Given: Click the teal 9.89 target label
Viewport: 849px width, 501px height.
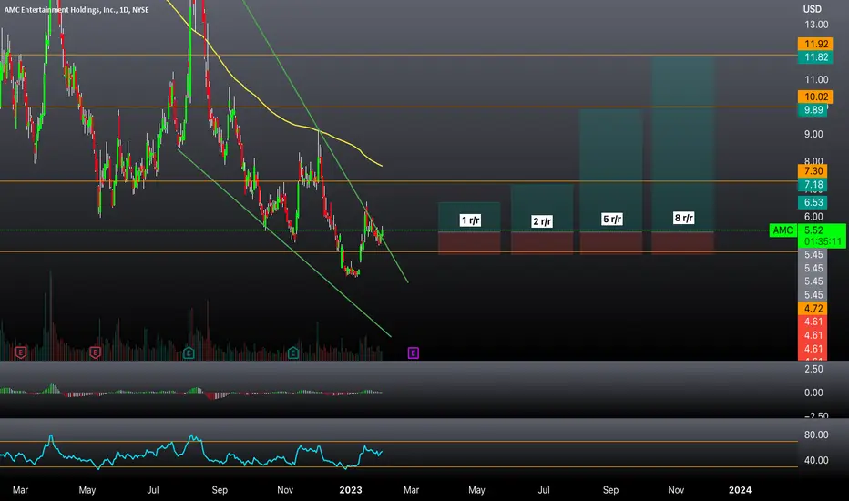Looking at the screenshot, I should pyautogui.click(x=813, y=110).
